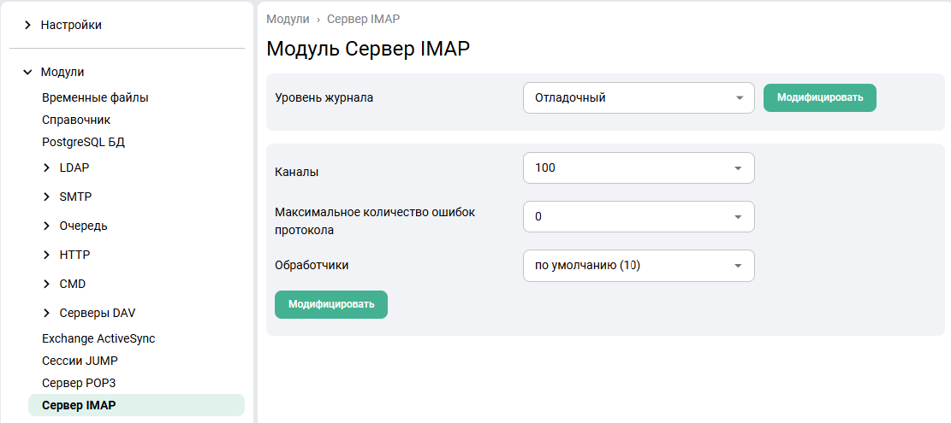The width and height of the screenshot is (951, 423).
Task: Open PostgreSQL БД module page
Action: [89, 142]
